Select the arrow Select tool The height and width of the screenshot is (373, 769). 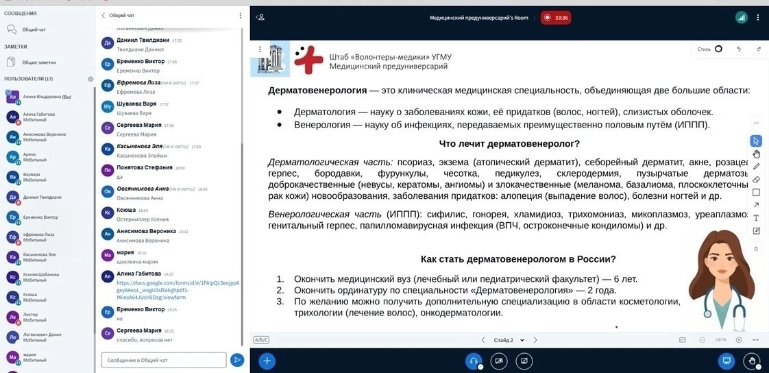[756, 141]
